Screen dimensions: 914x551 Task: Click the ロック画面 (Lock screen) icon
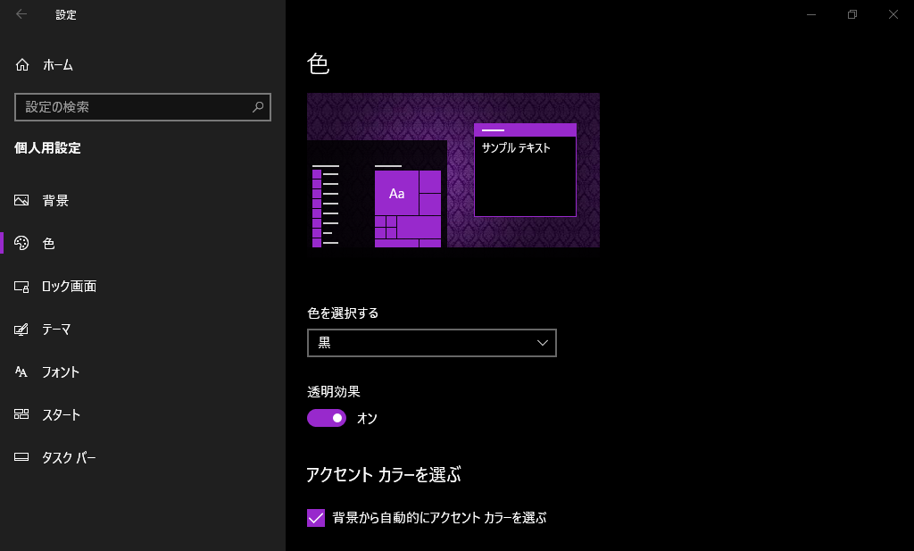coord(21,286)
